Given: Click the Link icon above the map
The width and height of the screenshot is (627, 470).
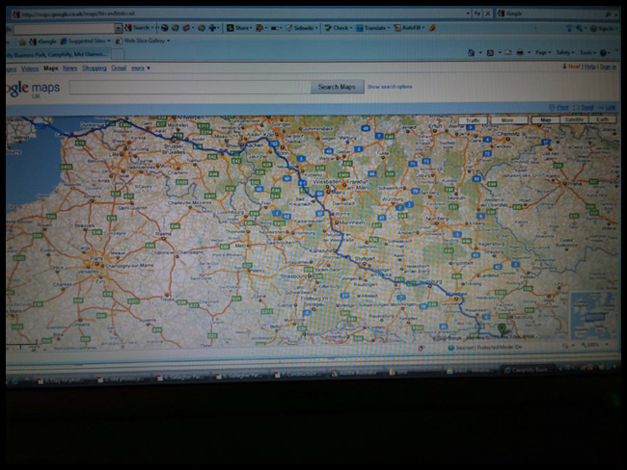Looking at the screenshot, I should (608, 106).
